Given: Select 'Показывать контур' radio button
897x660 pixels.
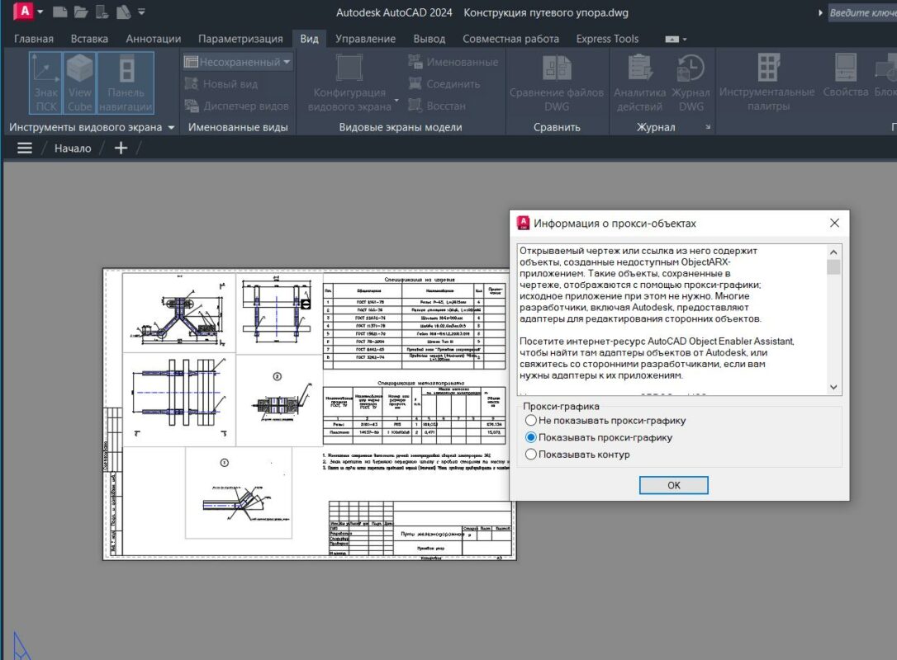Looking at the screenshot, I should [x=530, y=455].
